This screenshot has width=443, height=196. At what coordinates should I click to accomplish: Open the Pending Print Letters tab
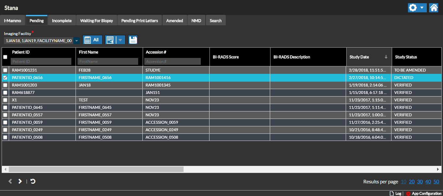point(139,21)
